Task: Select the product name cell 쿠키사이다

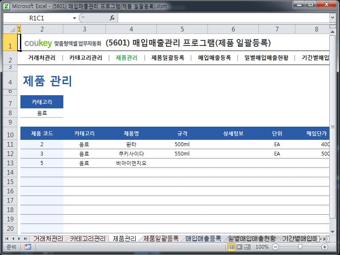Action: pos(131,154)
